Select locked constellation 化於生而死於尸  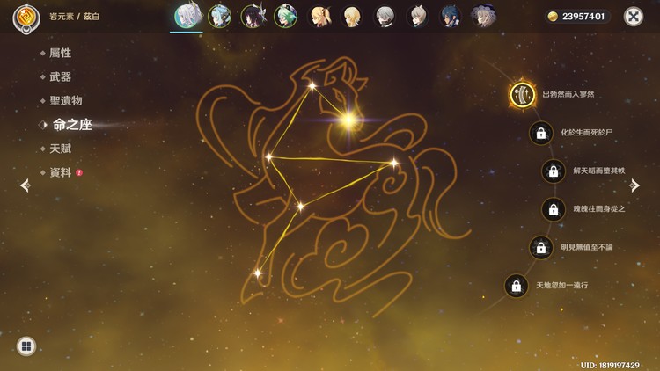540,133
